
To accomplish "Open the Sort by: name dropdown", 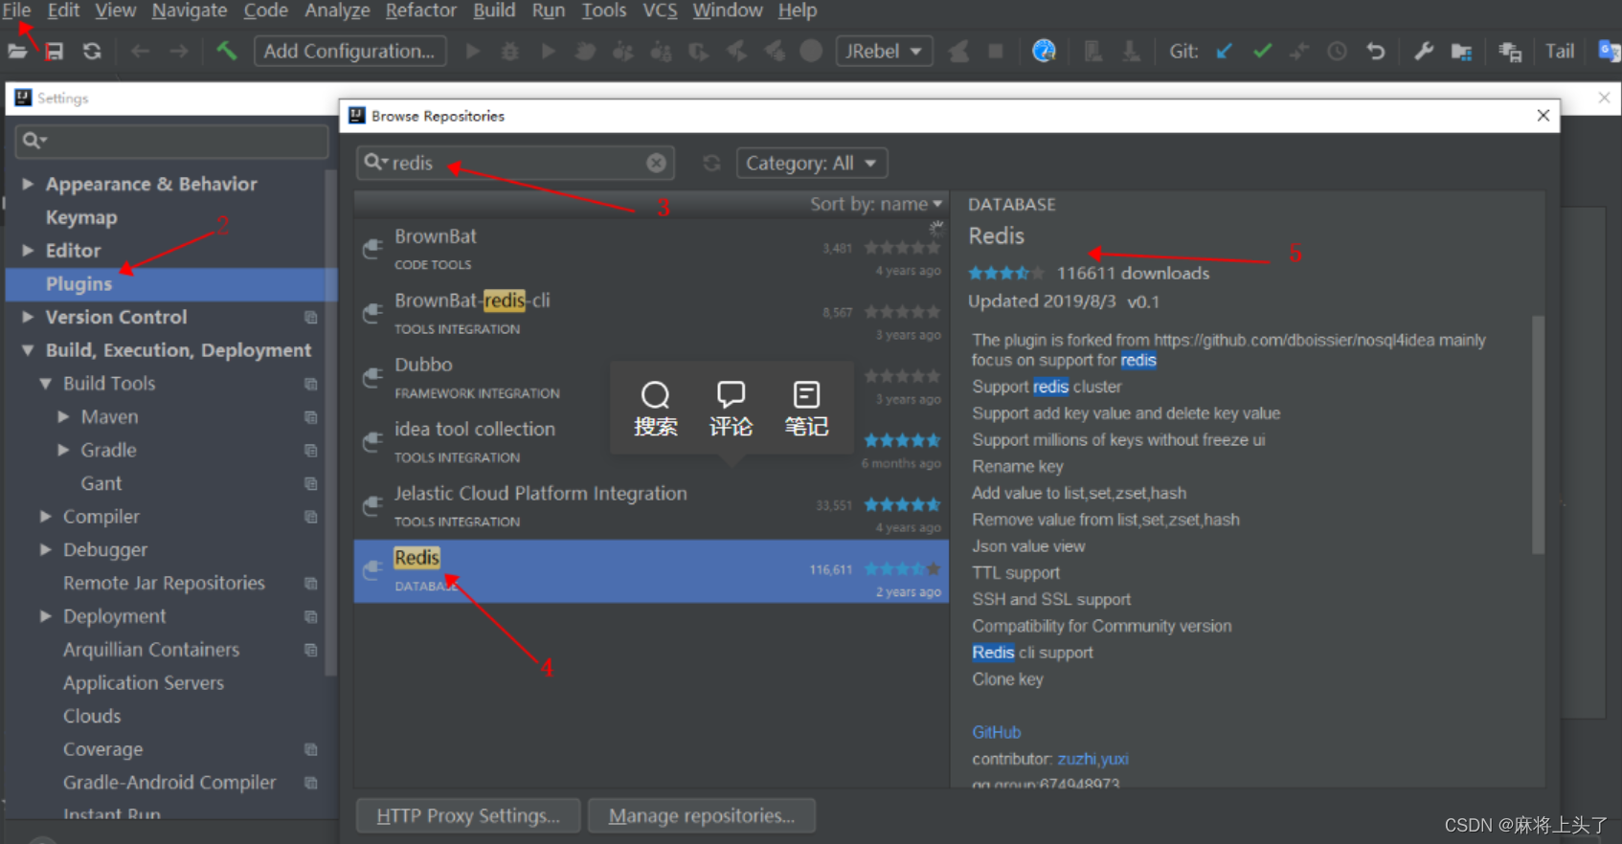I will (876, 204).
